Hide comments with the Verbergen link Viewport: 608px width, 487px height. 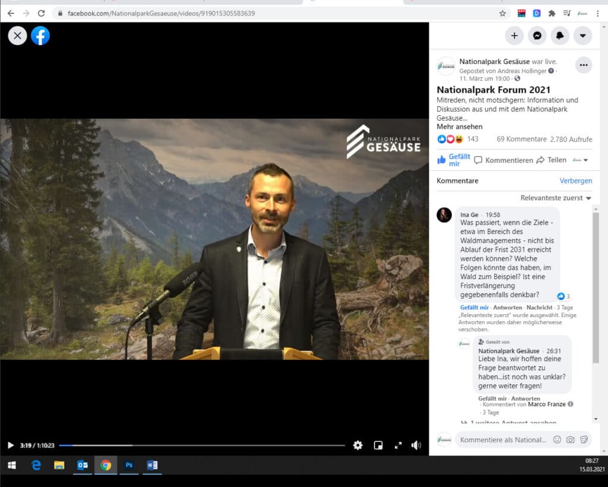click(575, 181)
